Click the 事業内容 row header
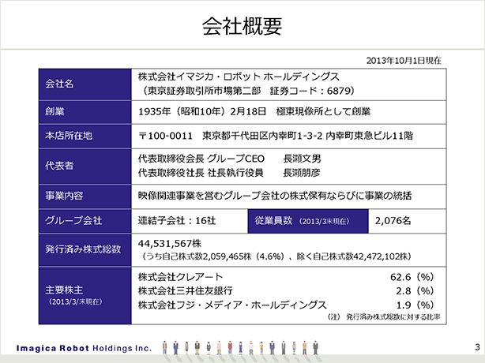Viewport: 485px width, 363px height. pyautogui.click(x=85, y=196)
